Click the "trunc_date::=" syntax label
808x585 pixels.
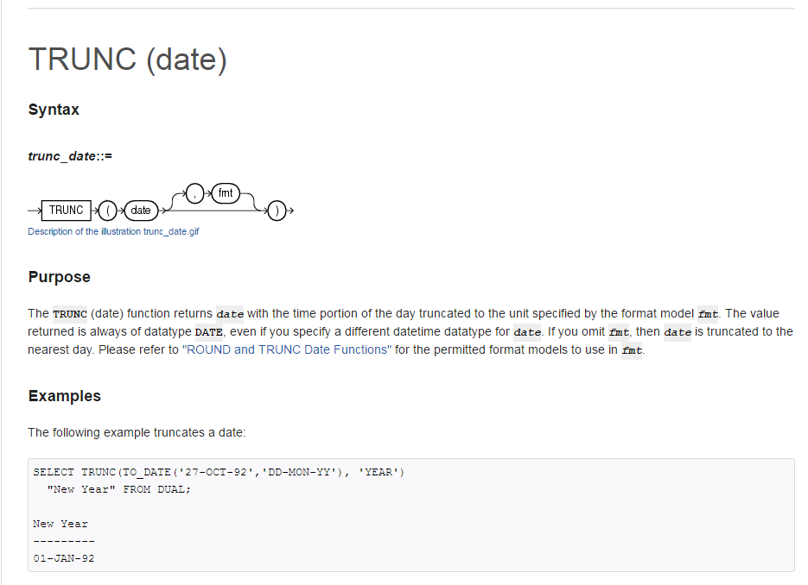click(x=71, y=156)
